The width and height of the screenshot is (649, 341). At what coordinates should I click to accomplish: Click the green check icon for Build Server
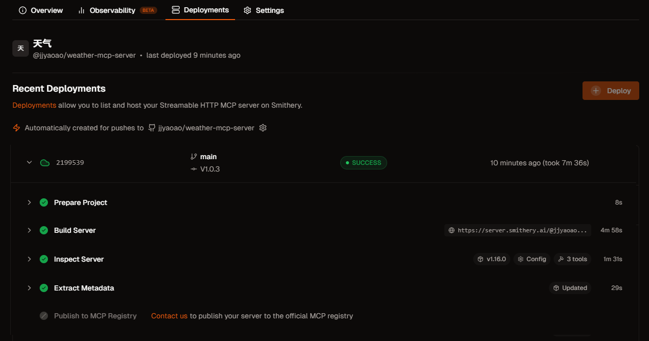tap(44, 230)
